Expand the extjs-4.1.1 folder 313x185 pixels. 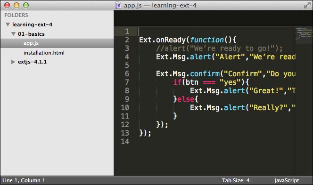[13, 62]
